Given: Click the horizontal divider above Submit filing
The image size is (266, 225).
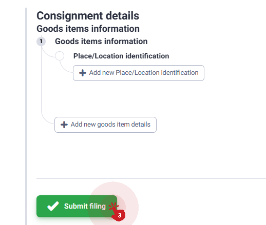Looking at the screenshot, I should (x=151, y=178).
